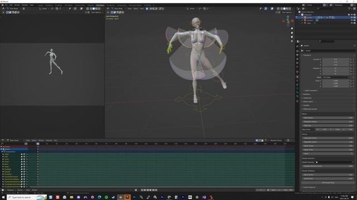The height and width of the screenshot is (200, 357).
Task: Select wireframe shading in the right viewport
Action: [x=281, y=9]
